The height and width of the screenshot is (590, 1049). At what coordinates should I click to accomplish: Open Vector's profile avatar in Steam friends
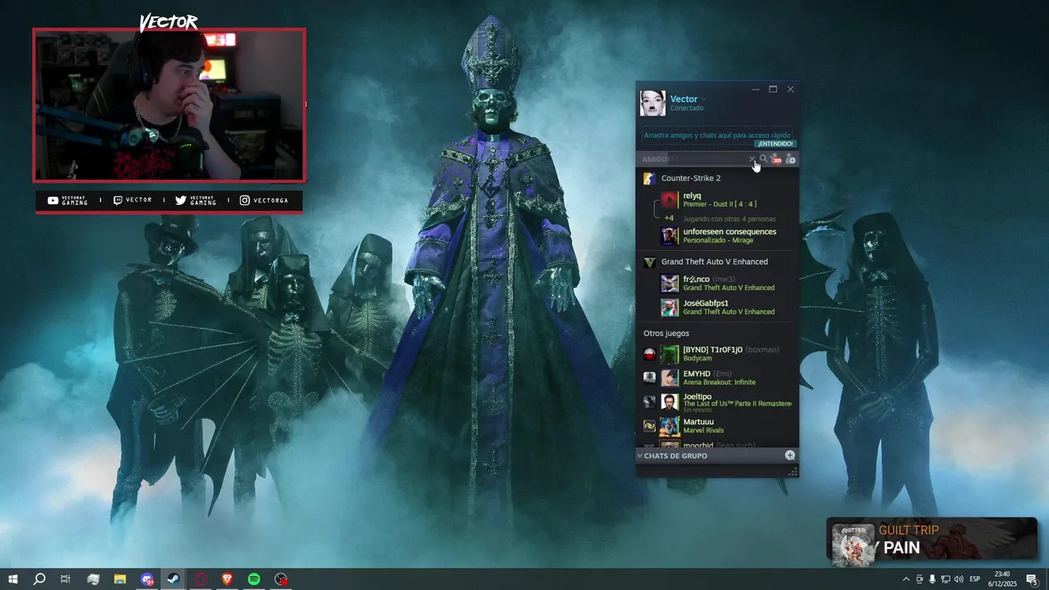point(652,103)
